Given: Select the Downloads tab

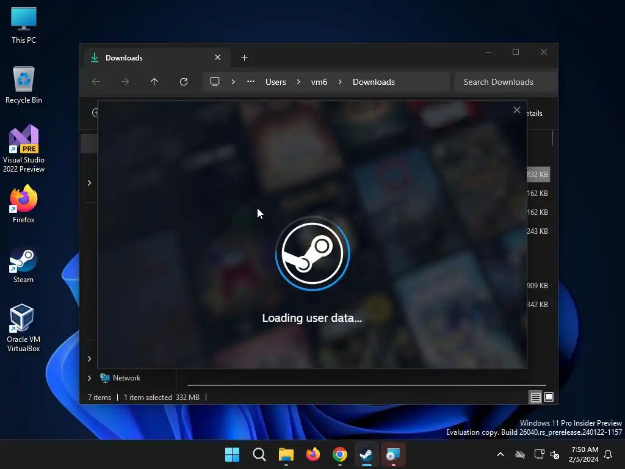Looking at the screenshot, I should point(157,58).
